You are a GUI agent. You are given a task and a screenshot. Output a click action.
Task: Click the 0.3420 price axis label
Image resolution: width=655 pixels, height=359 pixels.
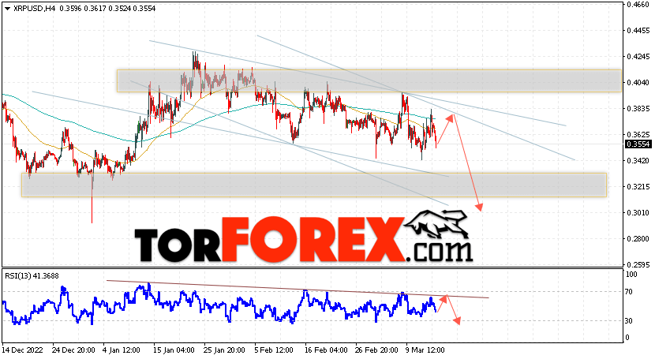pyautogui.click(x=638, y=160)
